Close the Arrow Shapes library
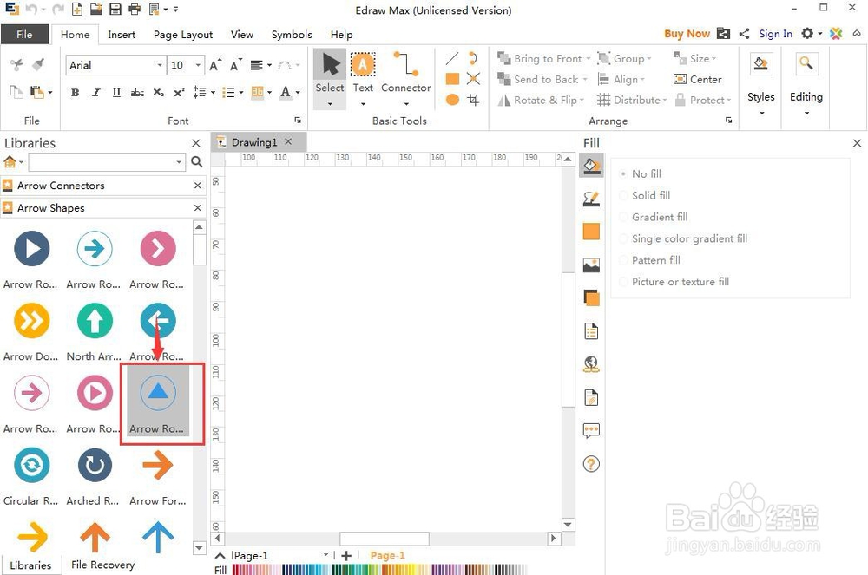Screen dimensions: 868x575 tap(198, 208)
